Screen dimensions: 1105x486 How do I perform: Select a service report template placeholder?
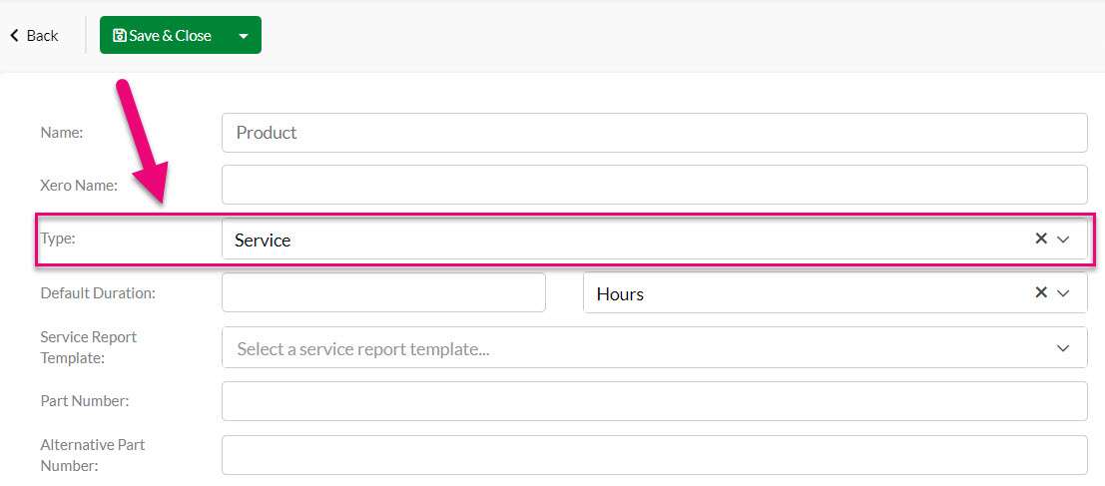point(363,348)
